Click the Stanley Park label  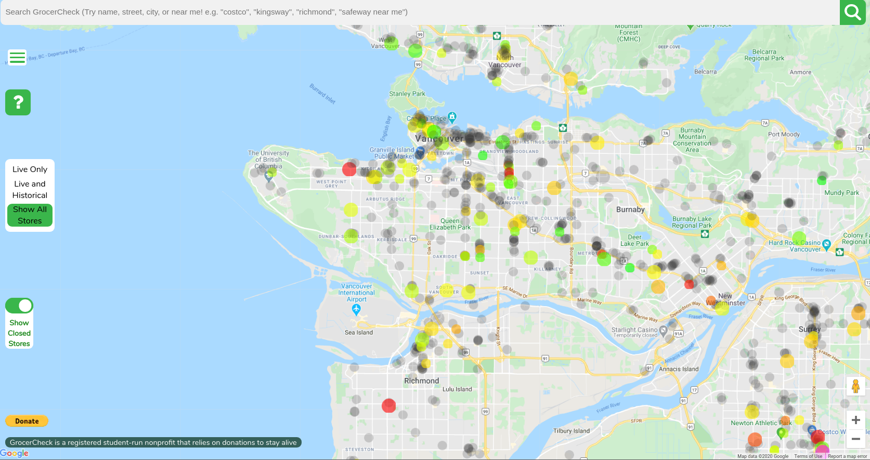(x=407, y=94)
